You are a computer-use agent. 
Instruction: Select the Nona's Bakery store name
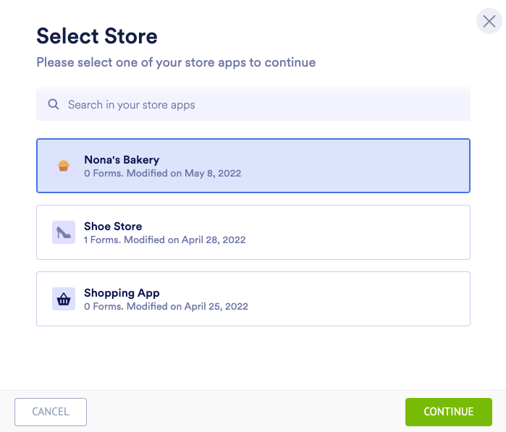click(x=122, y=160)
